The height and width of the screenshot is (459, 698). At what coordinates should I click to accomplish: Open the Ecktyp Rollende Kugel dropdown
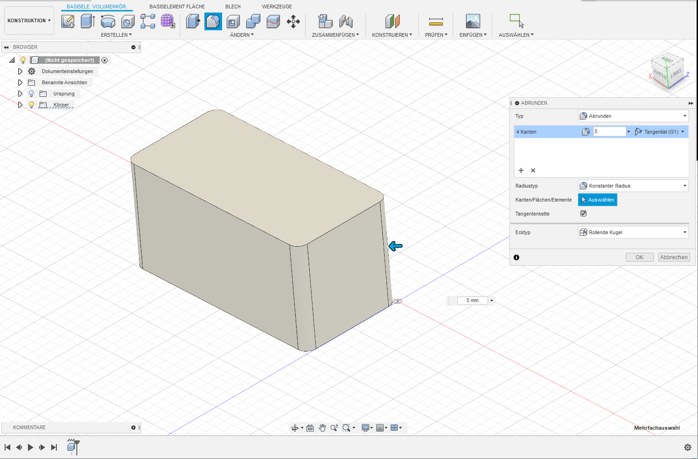coord(633,232)
